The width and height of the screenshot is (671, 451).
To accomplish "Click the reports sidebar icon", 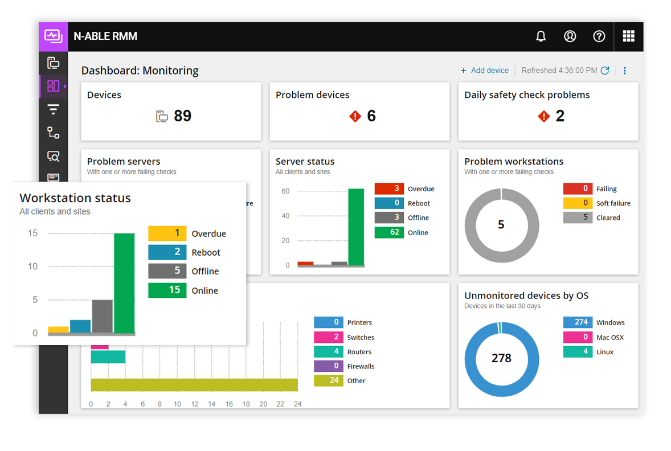I will [x=53, y=178].
